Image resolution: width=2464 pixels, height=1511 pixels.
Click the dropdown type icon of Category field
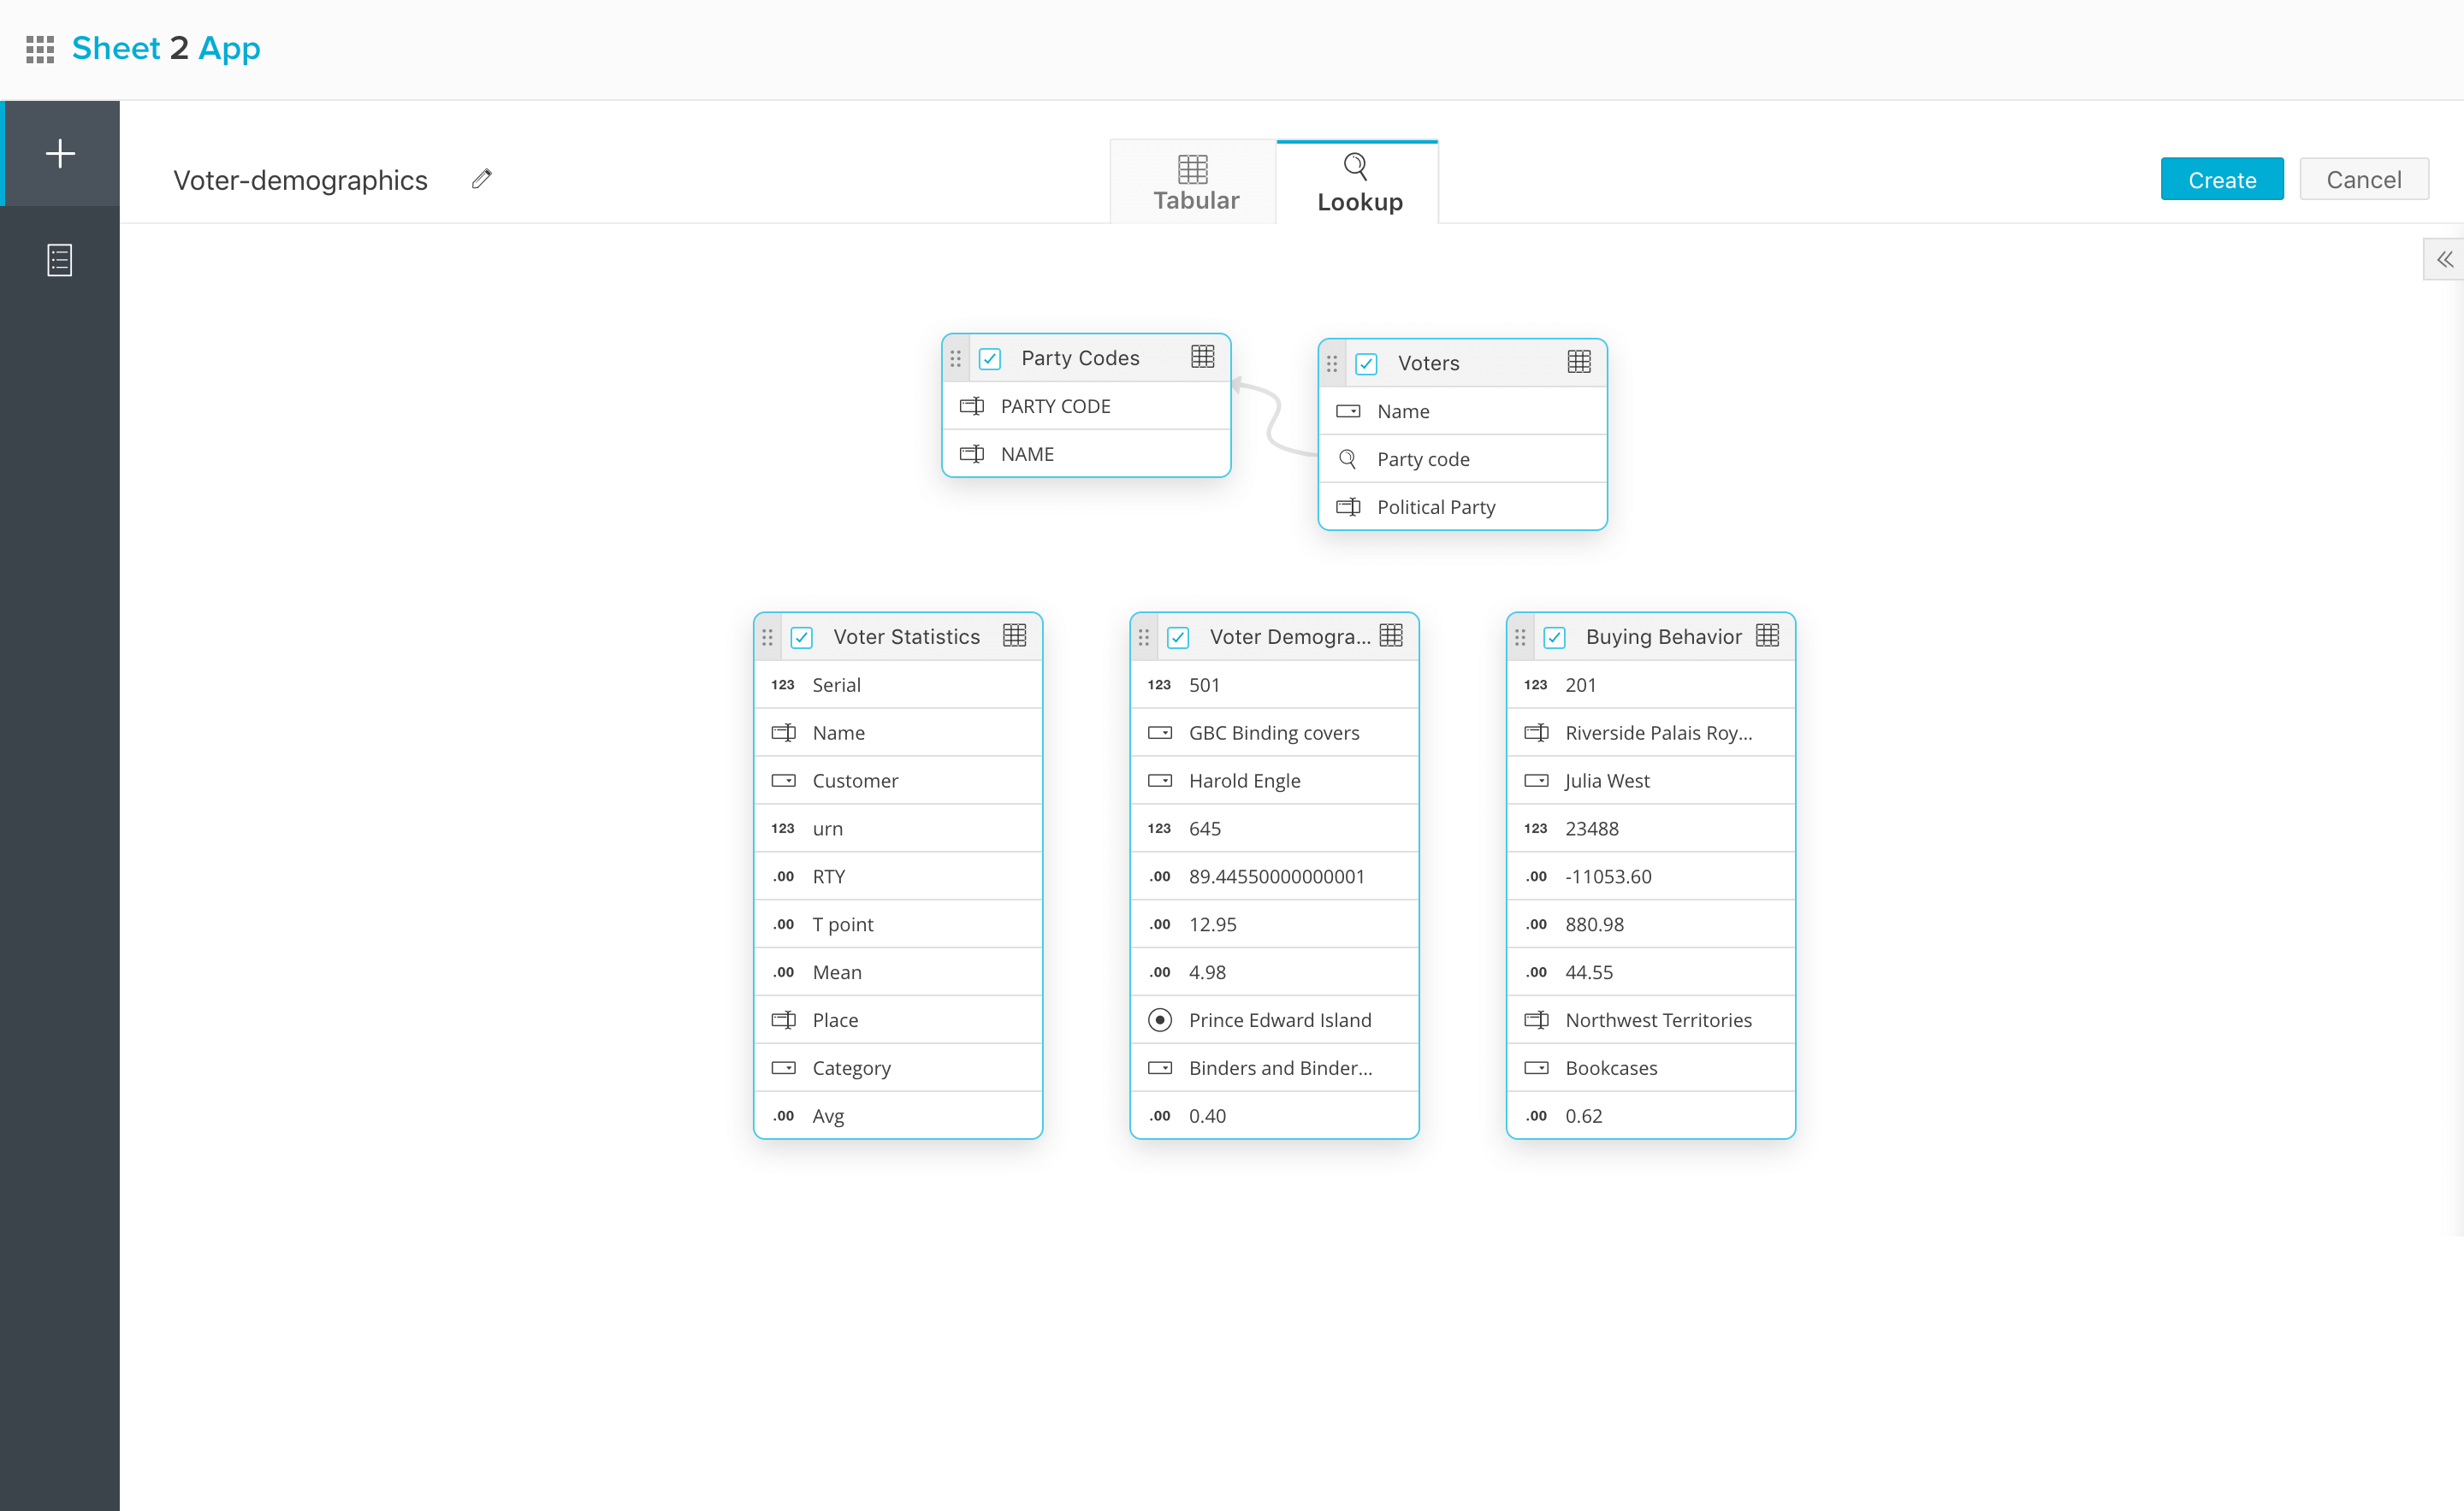pos(784,1067)
